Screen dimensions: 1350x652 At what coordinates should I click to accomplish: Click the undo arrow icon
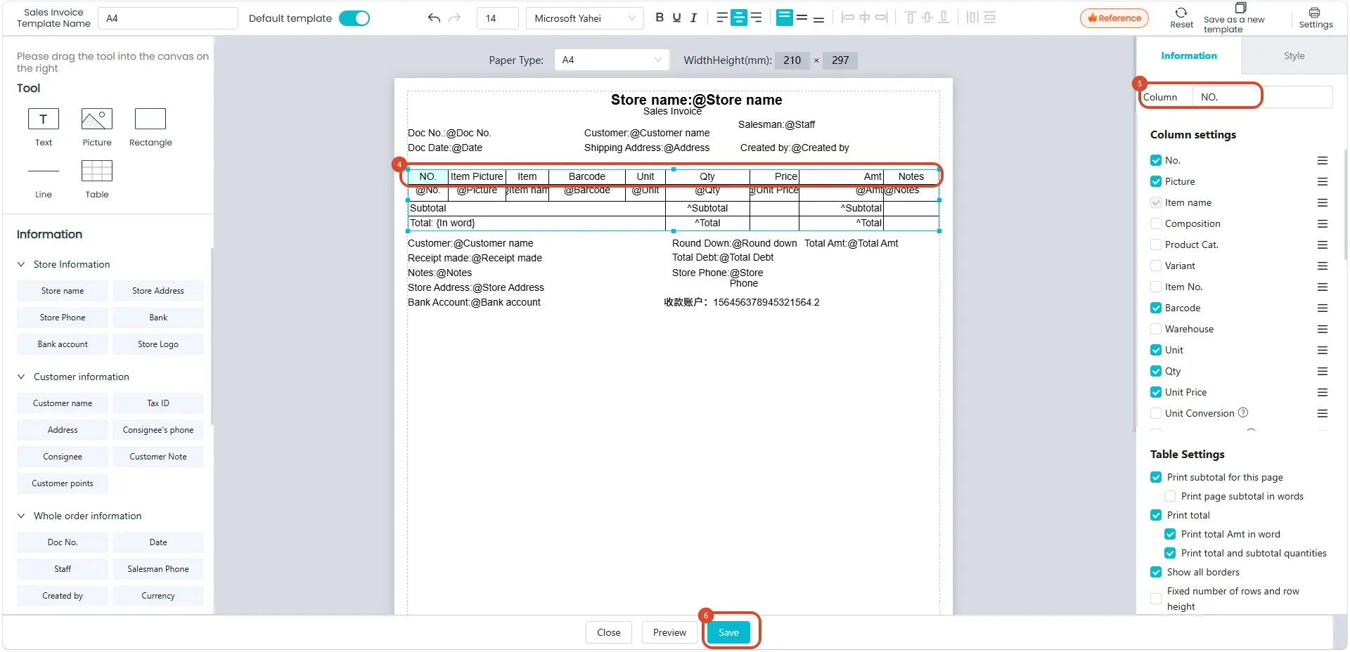click(x=434, y=18)
